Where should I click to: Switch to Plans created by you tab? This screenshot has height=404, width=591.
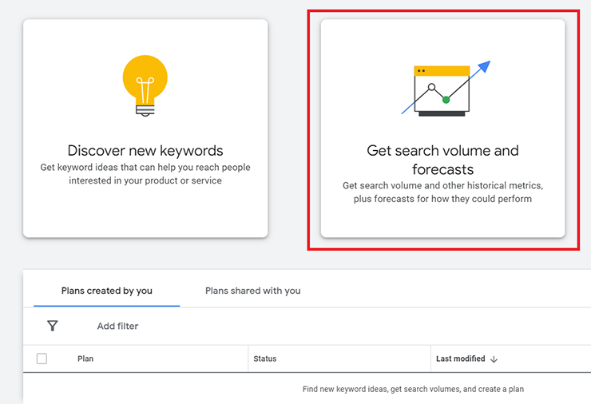[107, 291]
